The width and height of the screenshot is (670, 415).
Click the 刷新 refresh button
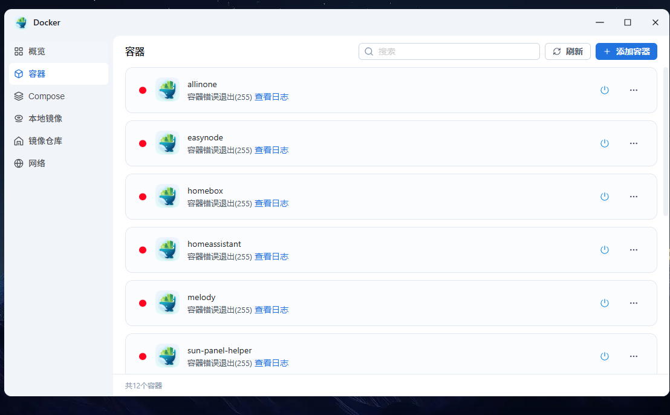click(x=567, y=51)
